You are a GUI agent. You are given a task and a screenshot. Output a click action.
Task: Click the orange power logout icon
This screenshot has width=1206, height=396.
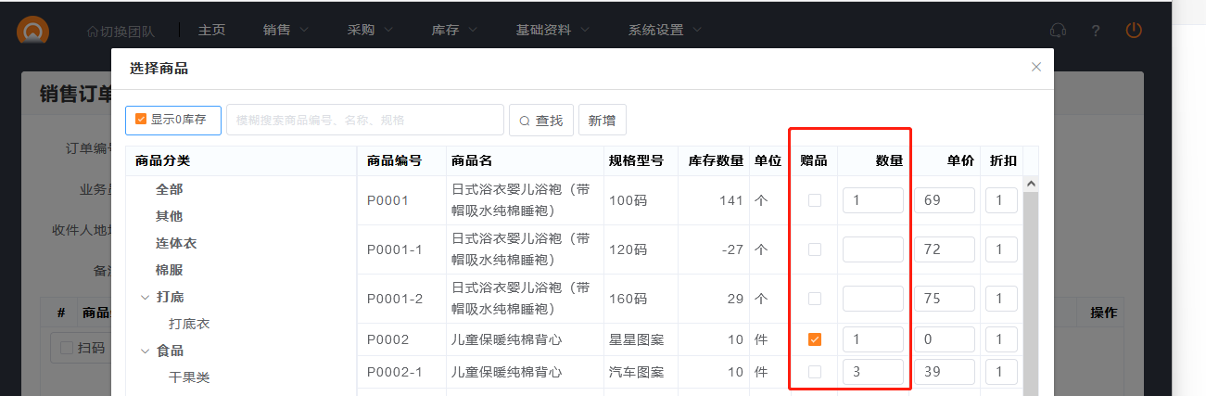pyautogui.click(x=1134, y=31)
